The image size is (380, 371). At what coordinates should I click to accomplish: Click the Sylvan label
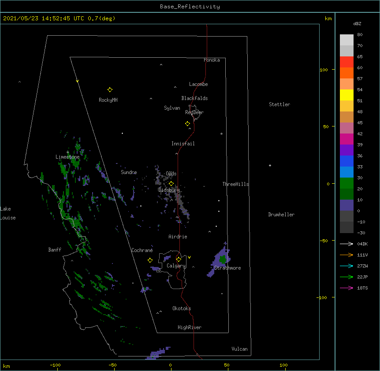point(172,108)
